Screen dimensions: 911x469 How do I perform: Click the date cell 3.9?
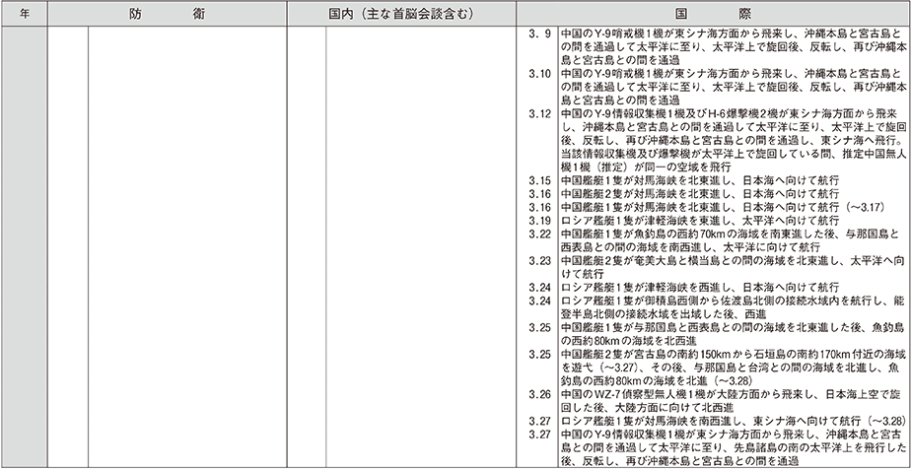[x=539, y=33]
